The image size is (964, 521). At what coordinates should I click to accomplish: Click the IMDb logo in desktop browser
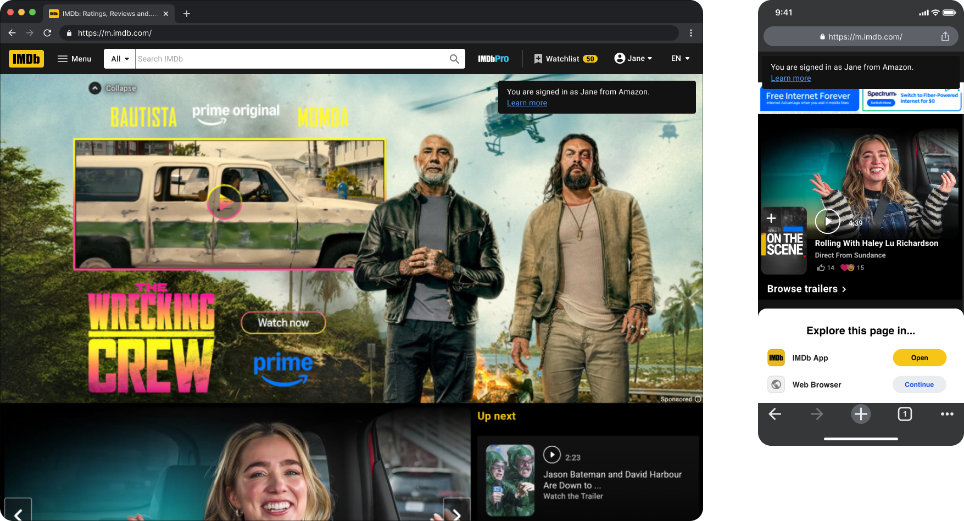pos(26,59)
